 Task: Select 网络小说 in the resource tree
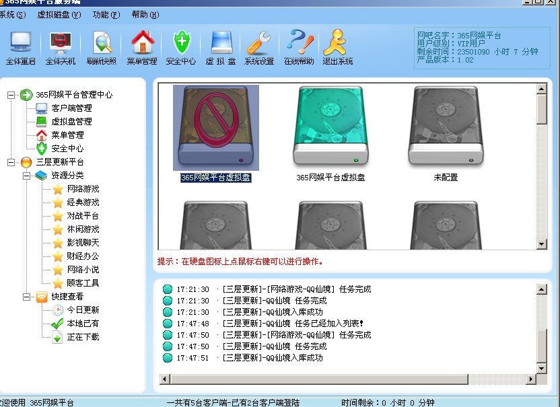pyautogui.click(x=83, y=270)
